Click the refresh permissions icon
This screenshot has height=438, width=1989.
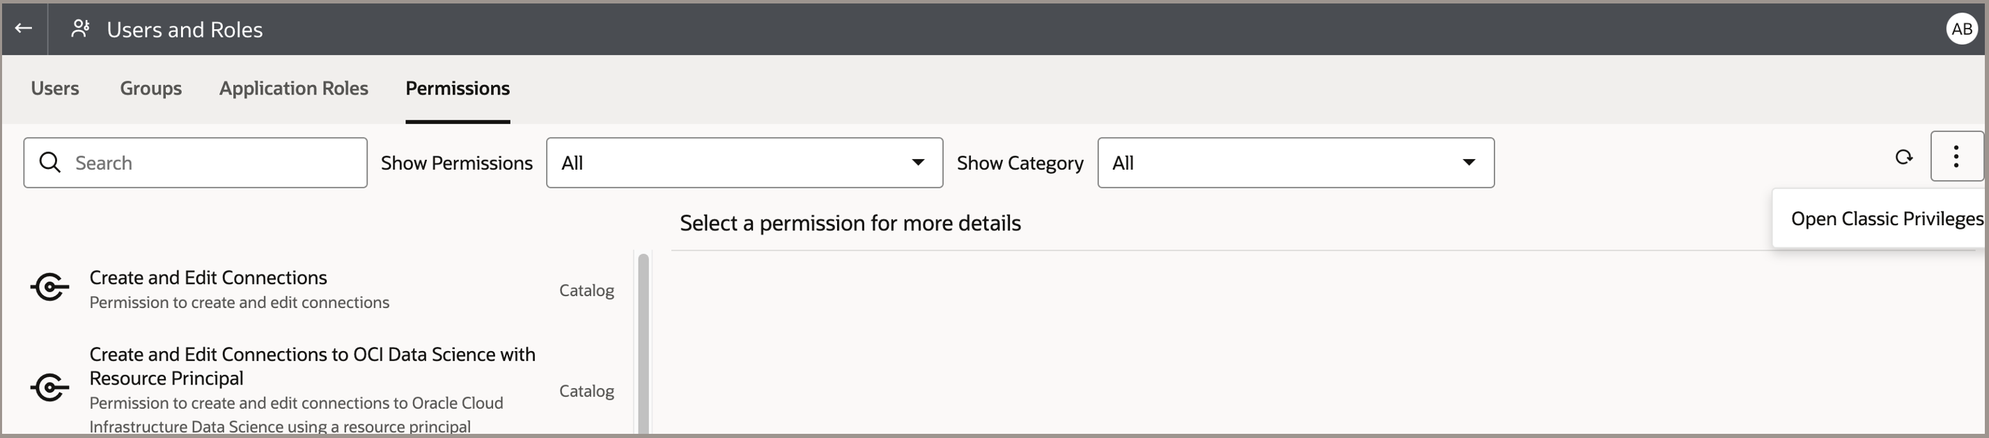[x=1903, y=157]
